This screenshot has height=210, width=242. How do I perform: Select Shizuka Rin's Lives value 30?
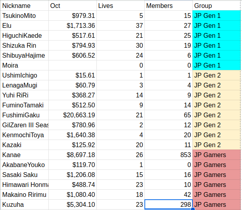tap(121, 45)
